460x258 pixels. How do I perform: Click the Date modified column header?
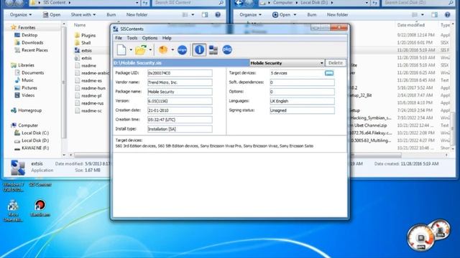pos(410,25)
